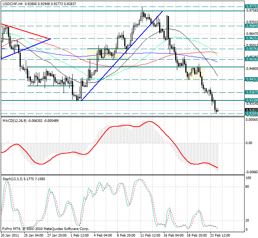This screenshot has height=238, width=258.
Task: Click the 0.9330 level price tag
Action: tap(251, 100)
